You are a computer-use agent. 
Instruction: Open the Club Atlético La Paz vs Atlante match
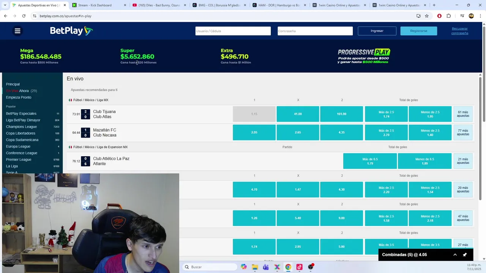coord(111,161)
